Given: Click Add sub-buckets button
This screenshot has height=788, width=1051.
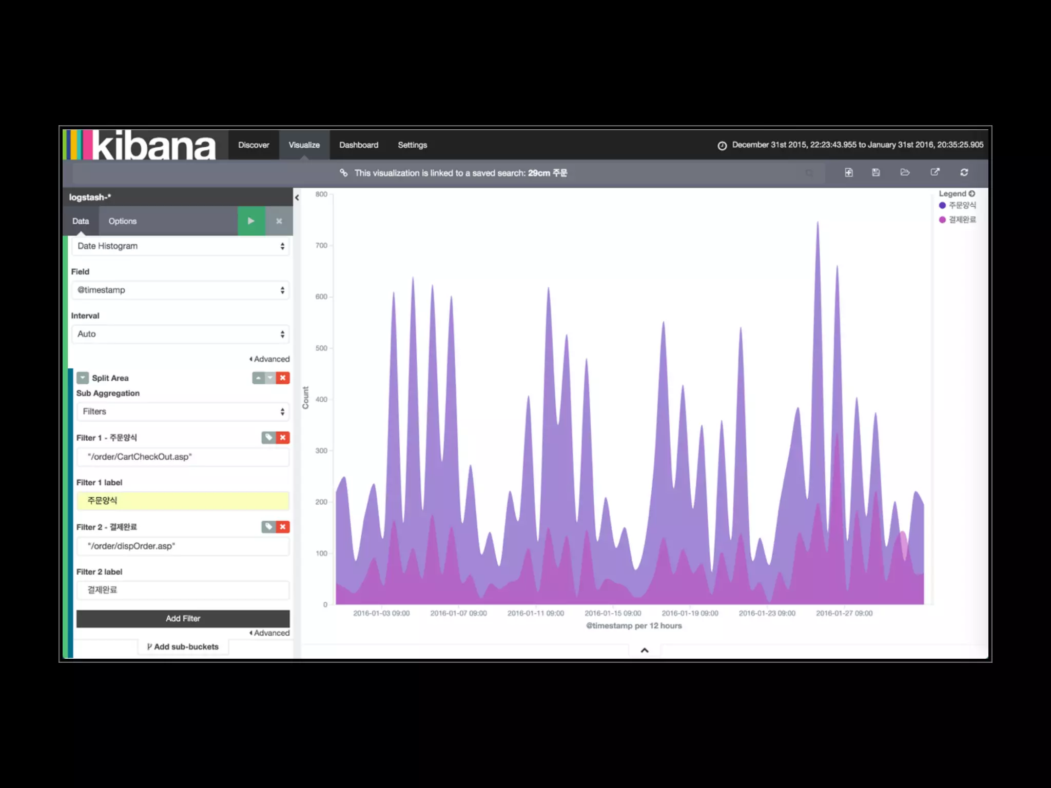Looking at the screenshot, I should pos(183,647).
